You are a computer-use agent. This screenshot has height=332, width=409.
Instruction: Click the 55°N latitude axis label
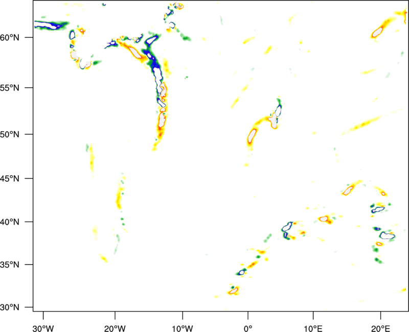pyautogui.click(x=10, y=87)
